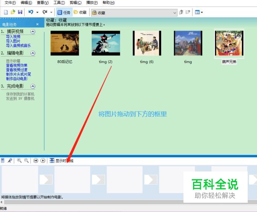Click the 显示收藏 text
Viewport: 257px width, 212px height.
[13, 61]
